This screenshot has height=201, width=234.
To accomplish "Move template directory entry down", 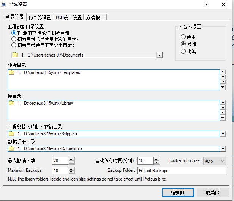I will (x=223, y=88).
